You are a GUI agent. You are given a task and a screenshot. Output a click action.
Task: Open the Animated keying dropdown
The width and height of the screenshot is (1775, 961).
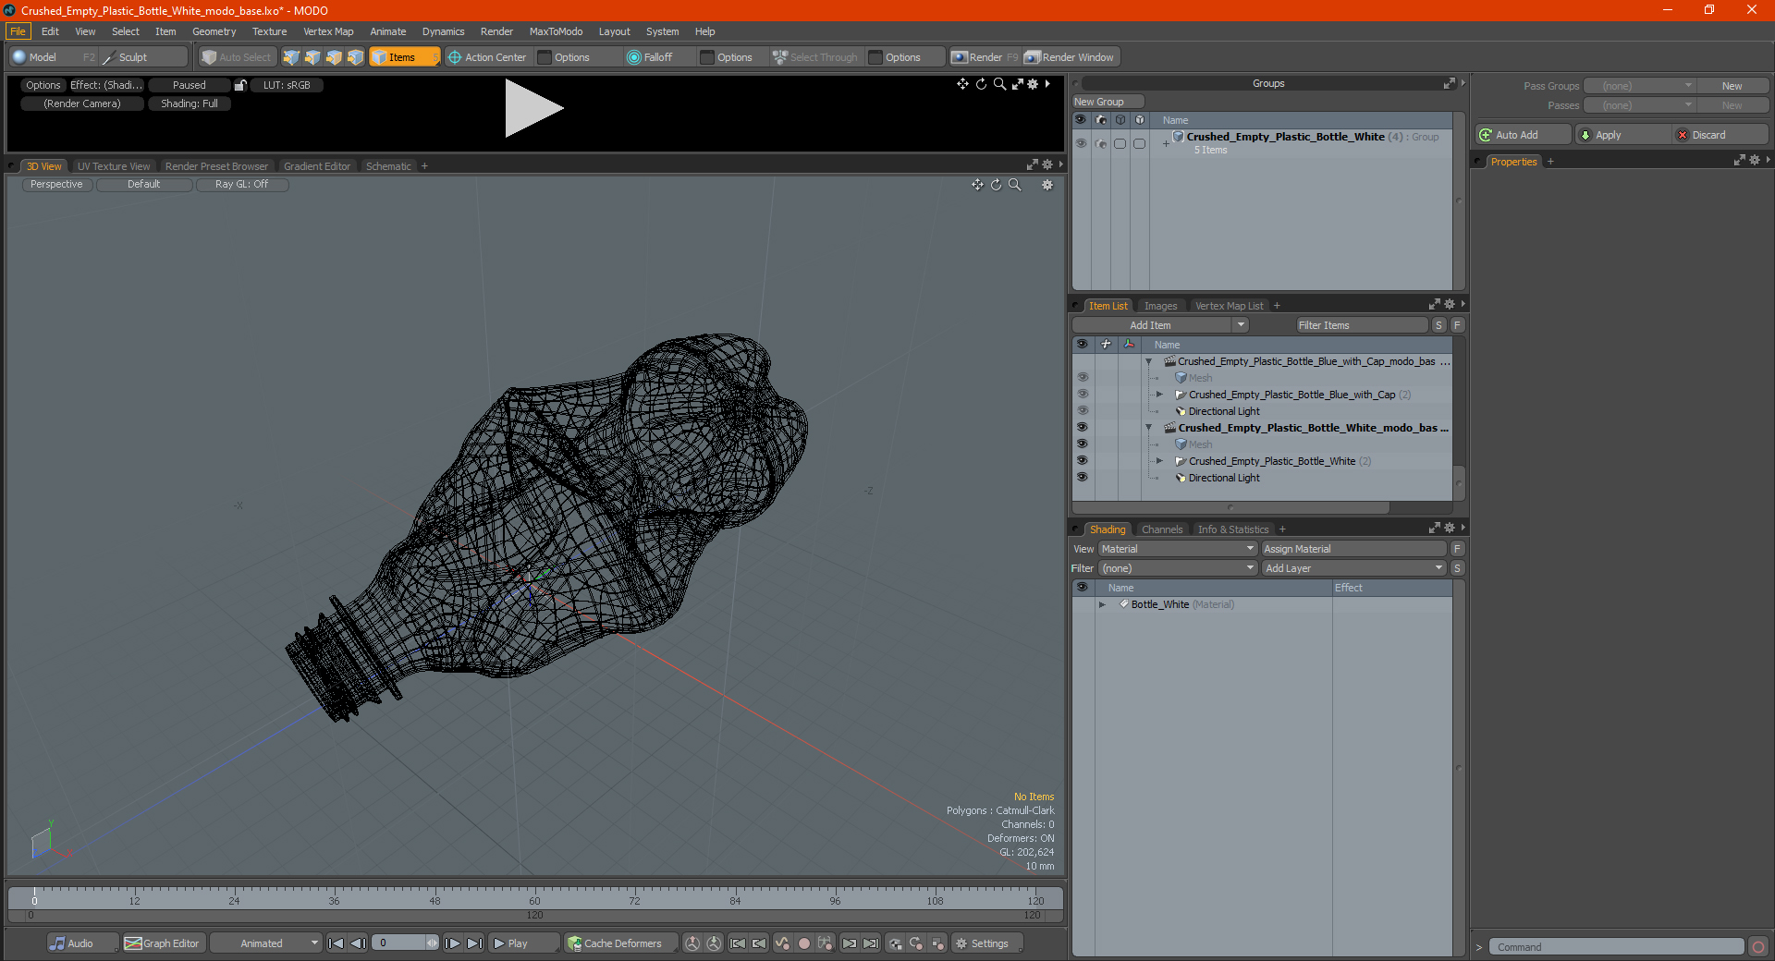[265, 943]
